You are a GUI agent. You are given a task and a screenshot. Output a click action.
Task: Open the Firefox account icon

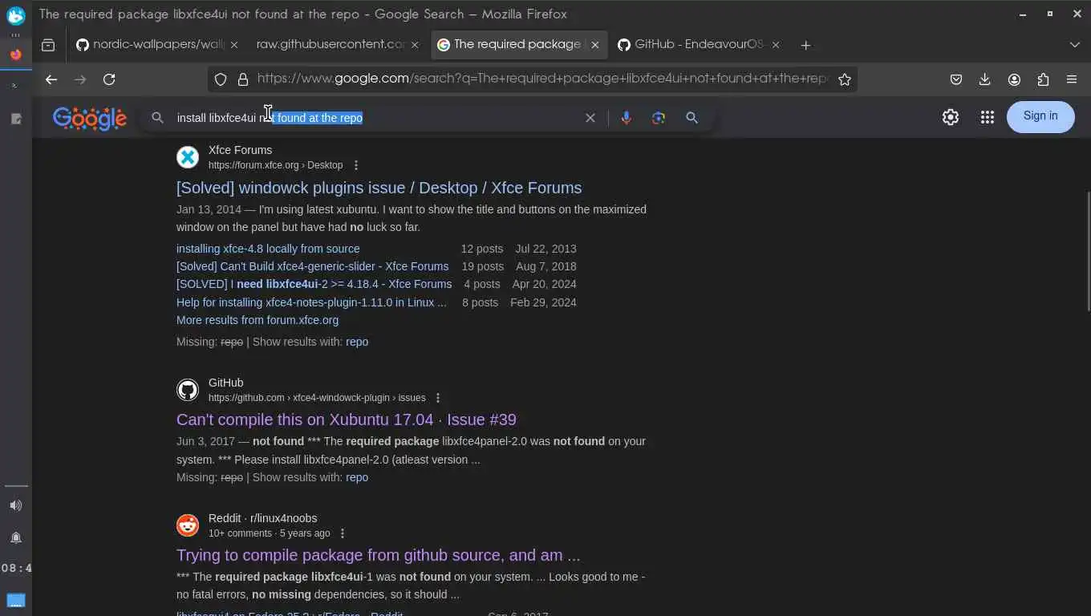point(1014,79)
